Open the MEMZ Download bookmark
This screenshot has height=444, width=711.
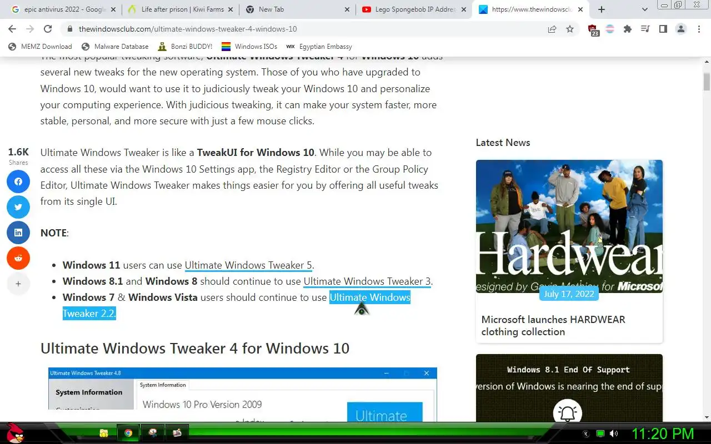(41, 47)
